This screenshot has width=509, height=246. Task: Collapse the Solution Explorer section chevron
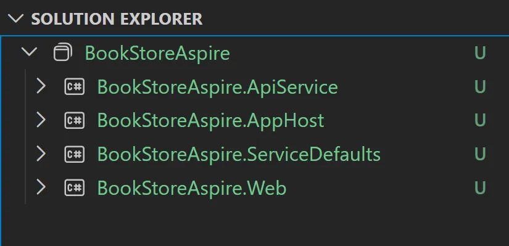point(15,19)
